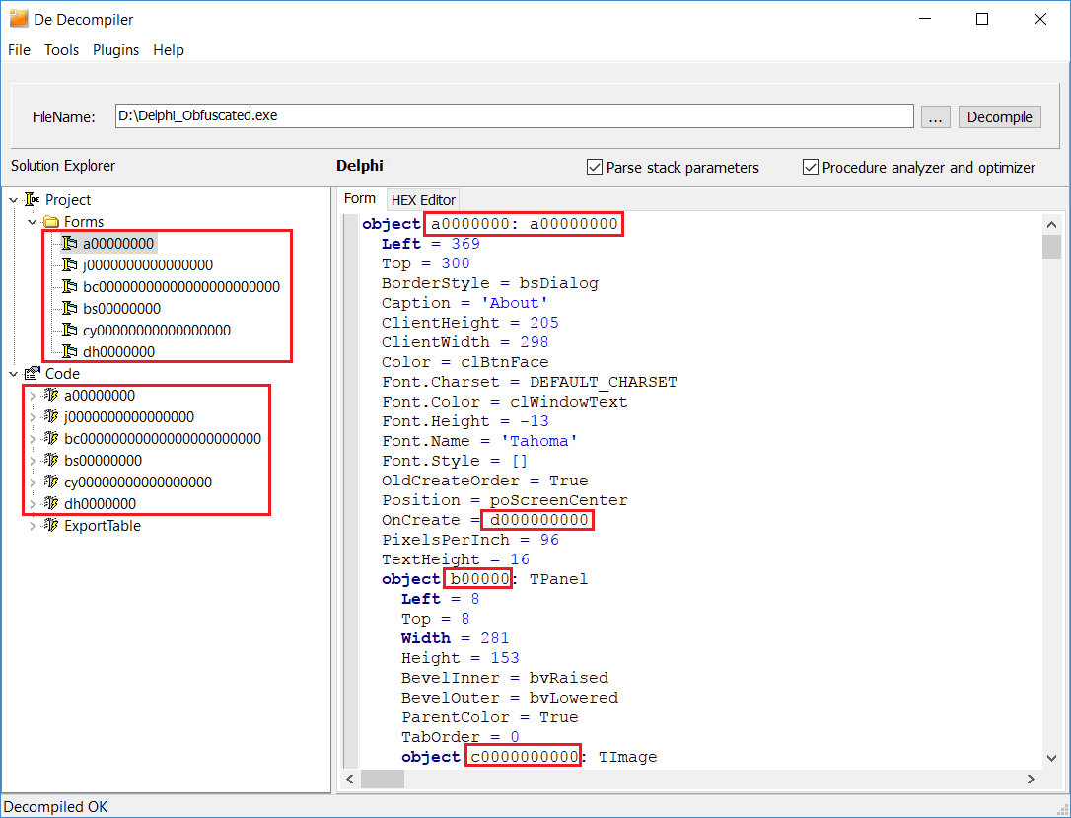Click form icon beside a00000000 under Forms
This screenshot has width=1071, height=818.
[x=70, y=243]
